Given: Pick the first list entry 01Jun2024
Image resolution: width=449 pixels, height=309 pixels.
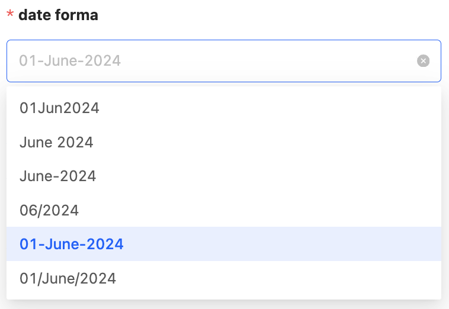Looking at the screenshot, I should pyautogui.click(x=59, y=108).
